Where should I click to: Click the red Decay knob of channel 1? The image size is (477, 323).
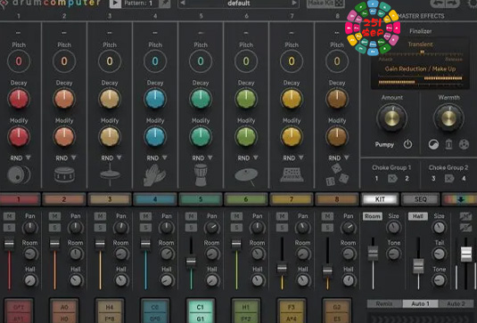click(19, 100)
